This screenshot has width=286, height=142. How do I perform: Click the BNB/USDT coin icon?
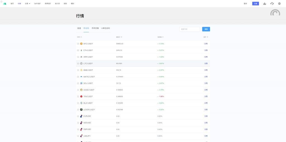pos(81,70)
